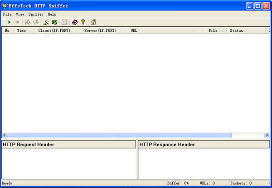The image size is (272, 188).
Task: Open the View menu
Action: (x=20, y=14)
